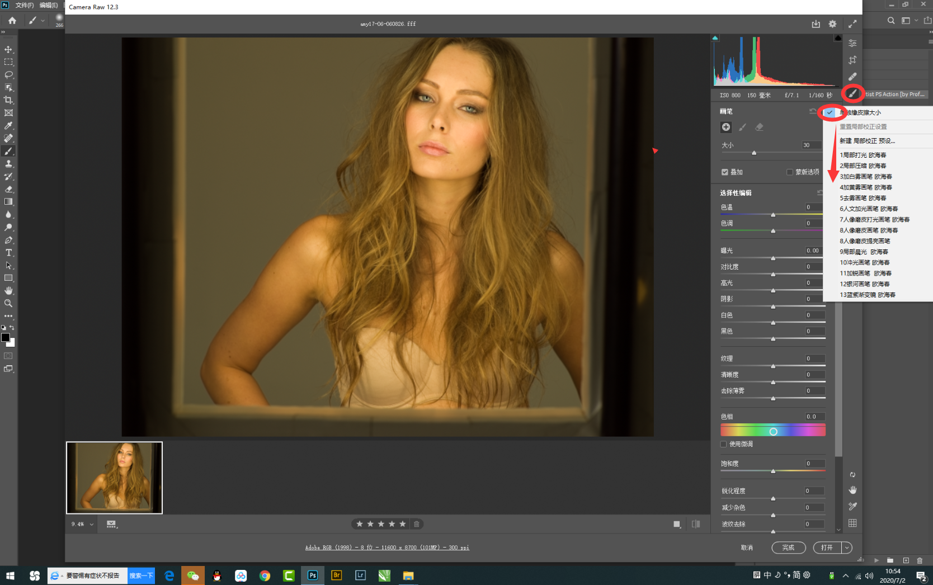933x585 pixels.
Task: Open Adobe Bridge from Windows taskbar
Action: (x=336, y=575)
